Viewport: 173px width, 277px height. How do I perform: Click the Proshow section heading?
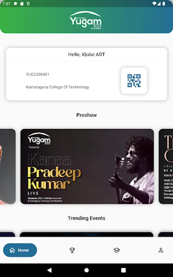[86, 115]
